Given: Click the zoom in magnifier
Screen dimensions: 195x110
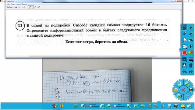Looking at the screenshot, I should coord(129,106).
